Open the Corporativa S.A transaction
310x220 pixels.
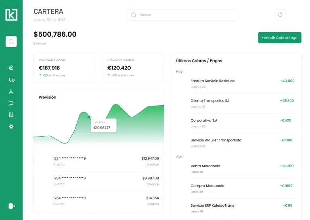(243, 123)
